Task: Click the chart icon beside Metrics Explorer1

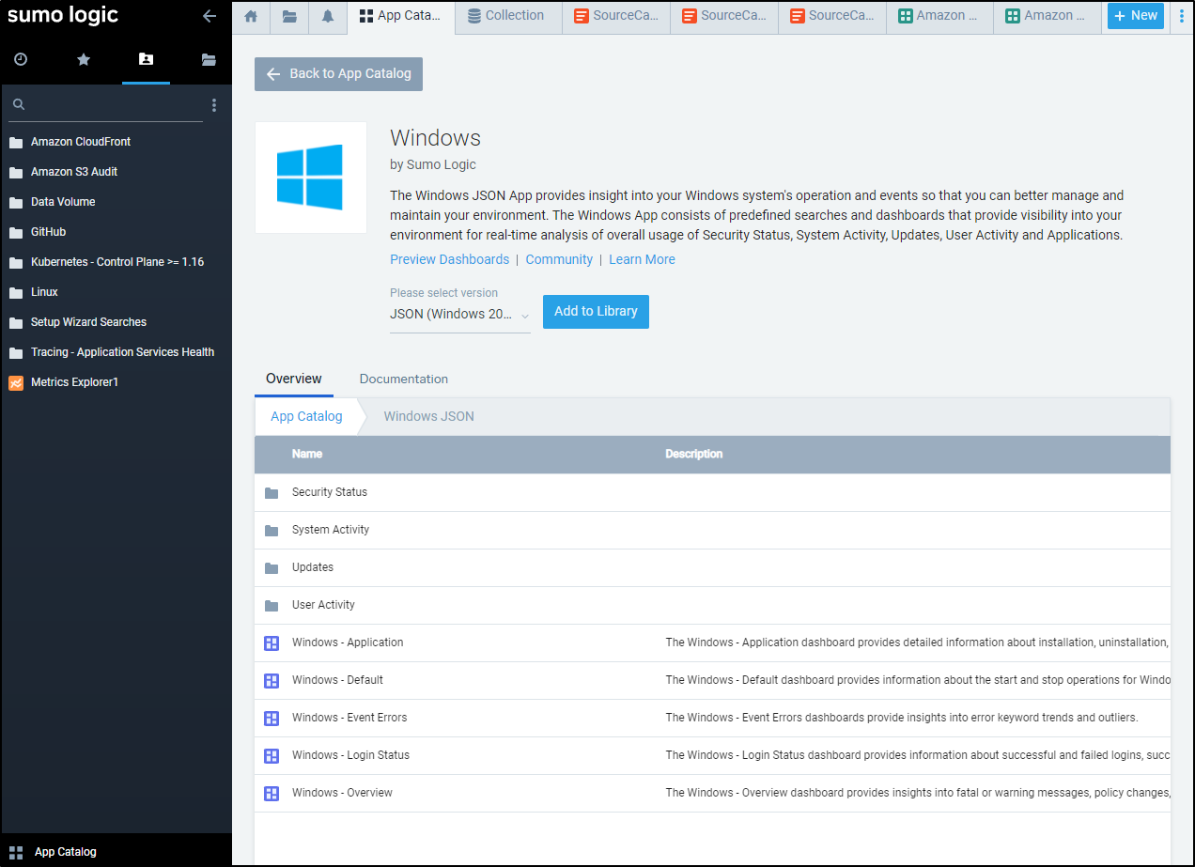Action: coord(16,382)
